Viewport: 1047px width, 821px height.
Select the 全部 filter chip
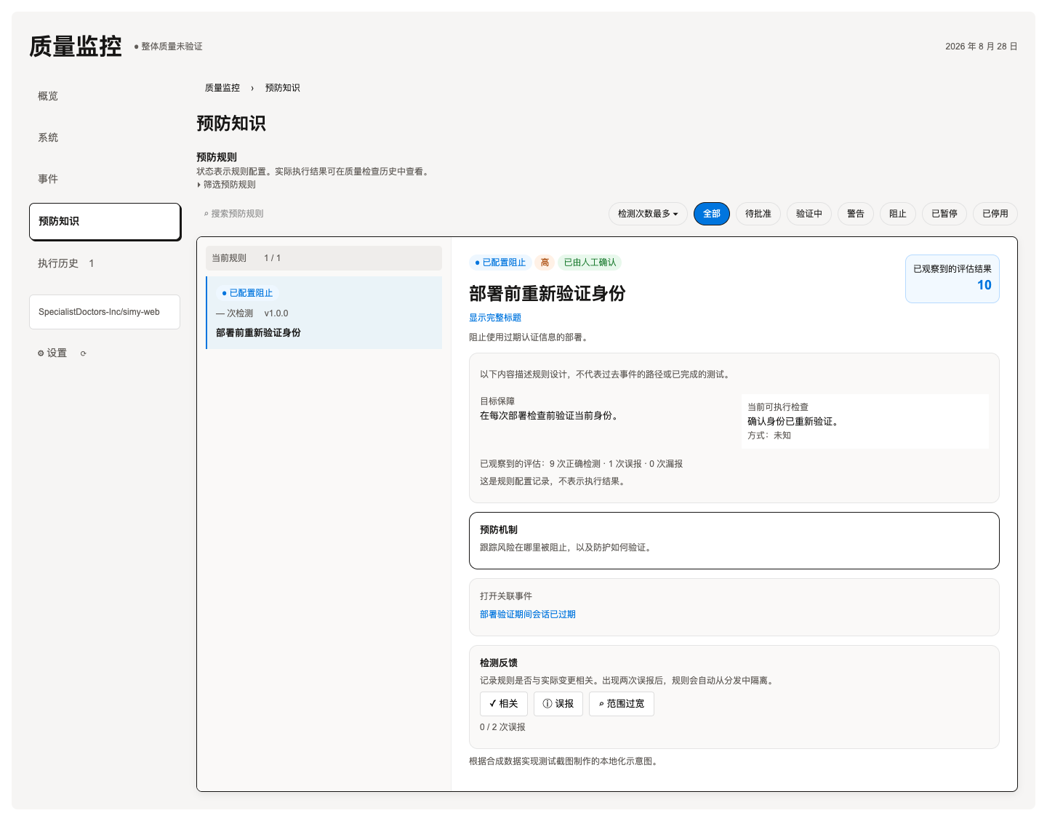point(712,214)
